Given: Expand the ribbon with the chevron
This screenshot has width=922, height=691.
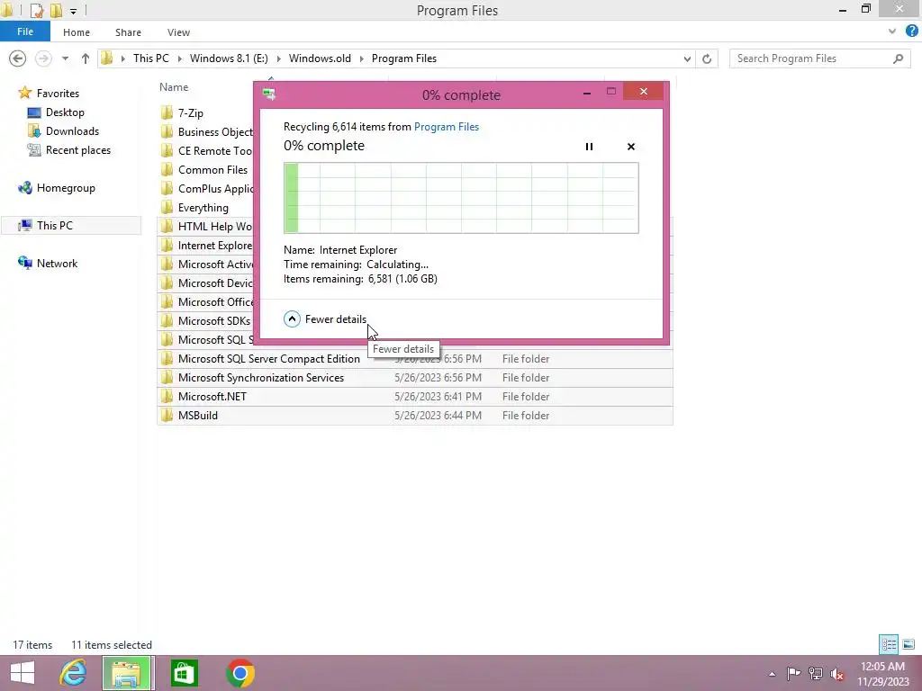Looking at the screenshot, I should coord(892,31).
